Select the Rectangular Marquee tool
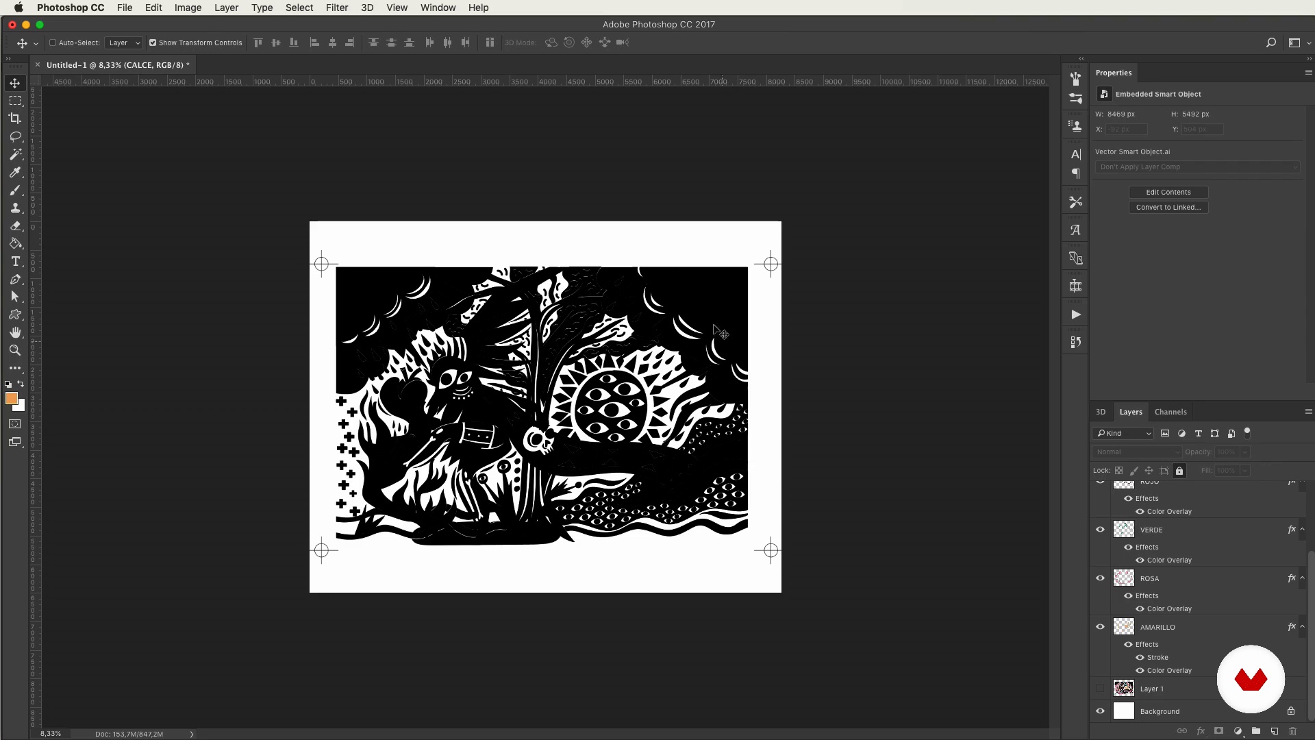The width and height of the screenshot is (1315, 740). (x=15, y=101)
